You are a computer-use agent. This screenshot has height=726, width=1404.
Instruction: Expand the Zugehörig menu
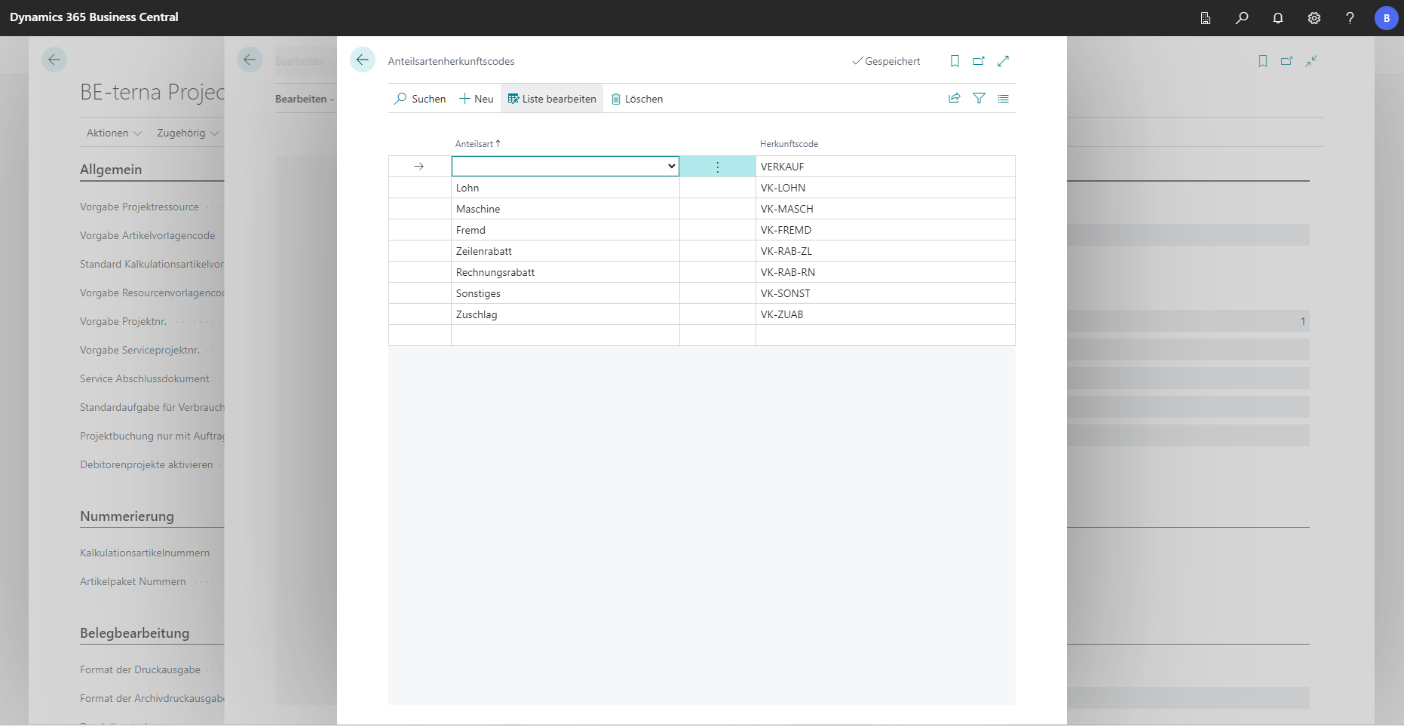pyautogui.click(x=187, y=133)
